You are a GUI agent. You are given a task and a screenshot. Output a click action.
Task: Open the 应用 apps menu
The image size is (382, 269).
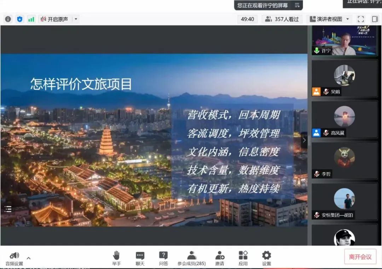coord(243,258)
